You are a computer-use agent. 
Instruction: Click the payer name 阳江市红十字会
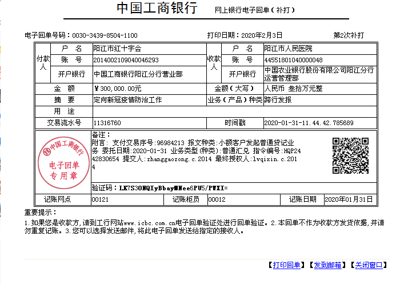pyautogui.click(x=117, y=49)
